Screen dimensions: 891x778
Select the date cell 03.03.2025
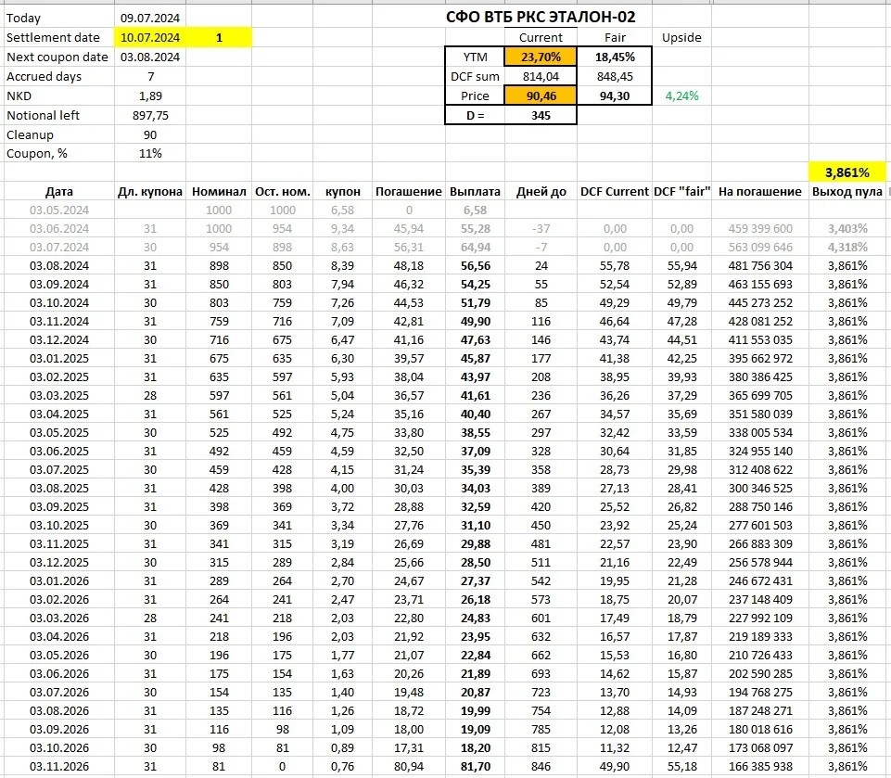click(59, 396)
